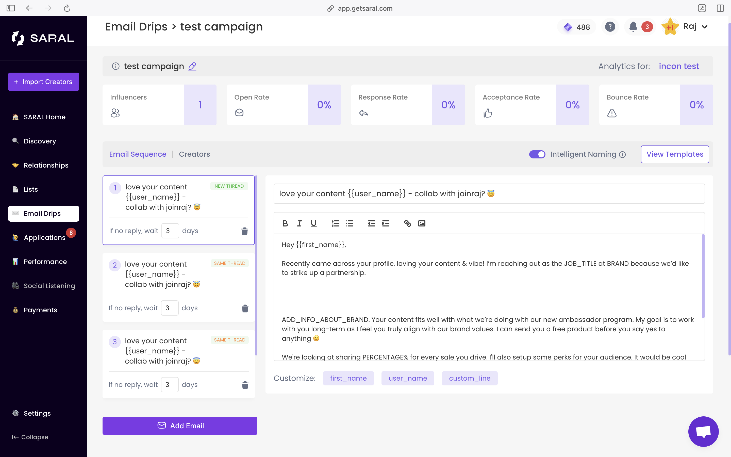Insert the first_name customization chip
Viewport: 731px width, 457px height.
point(348,378)
